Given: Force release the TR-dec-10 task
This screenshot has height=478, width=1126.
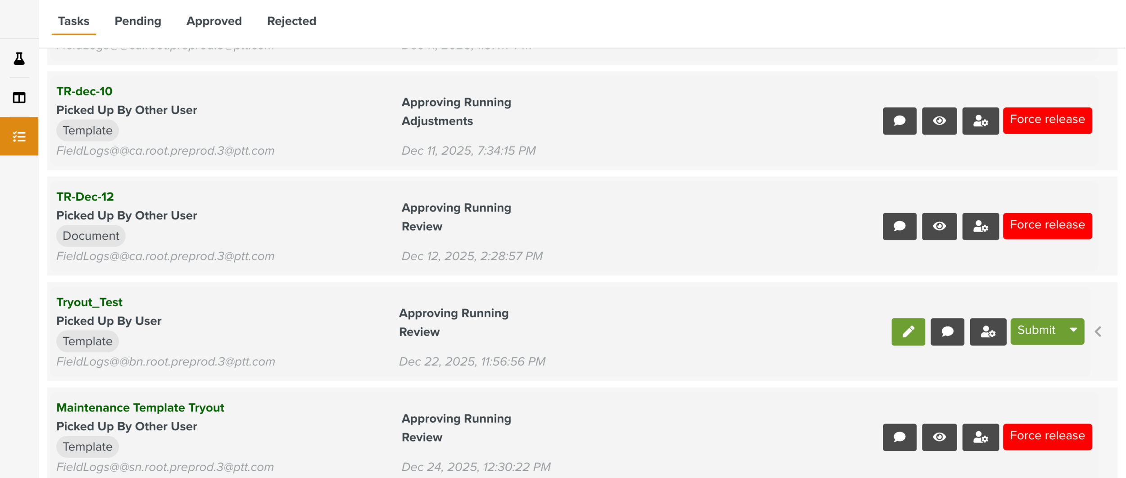Looking at the screenshot, I should tap(1047, 120).
